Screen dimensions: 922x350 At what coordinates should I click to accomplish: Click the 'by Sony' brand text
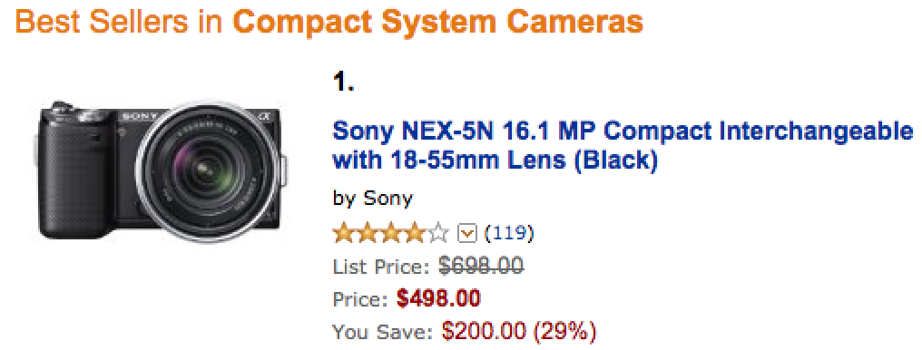tap(373, 199)
